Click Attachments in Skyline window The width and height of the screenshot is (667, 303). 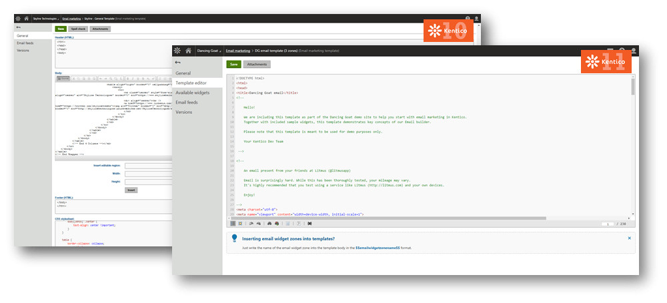[x=100, y=29]
